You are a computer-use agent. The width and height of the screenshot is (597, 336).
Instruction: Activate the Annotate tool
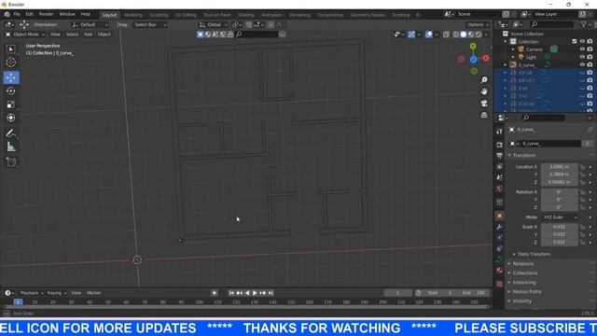click(x=10, y=133)
